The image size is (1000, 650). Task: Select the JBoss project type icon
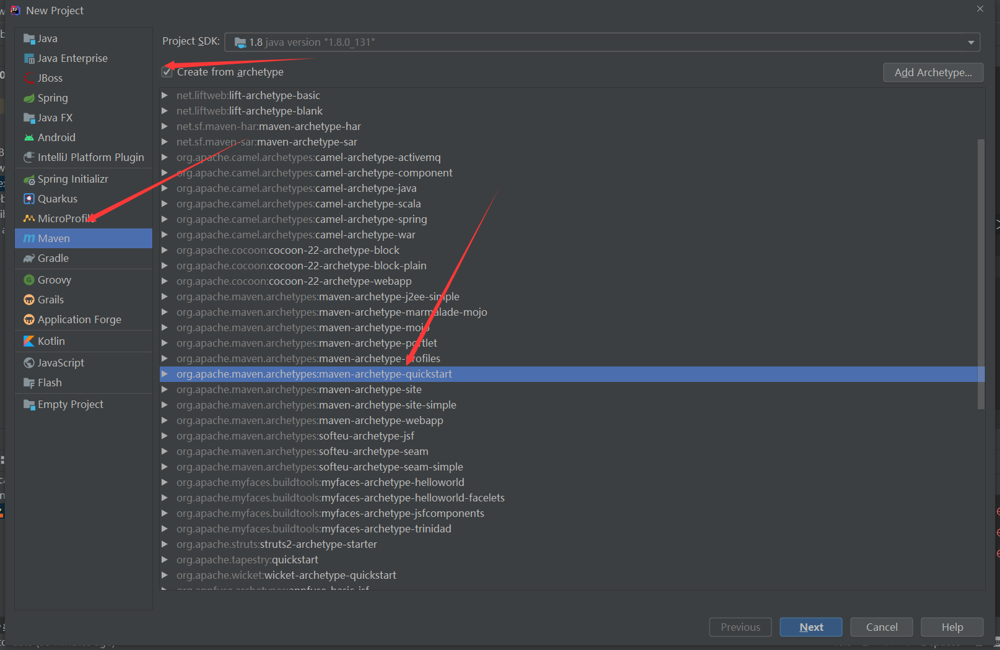(x=28, y=77)
